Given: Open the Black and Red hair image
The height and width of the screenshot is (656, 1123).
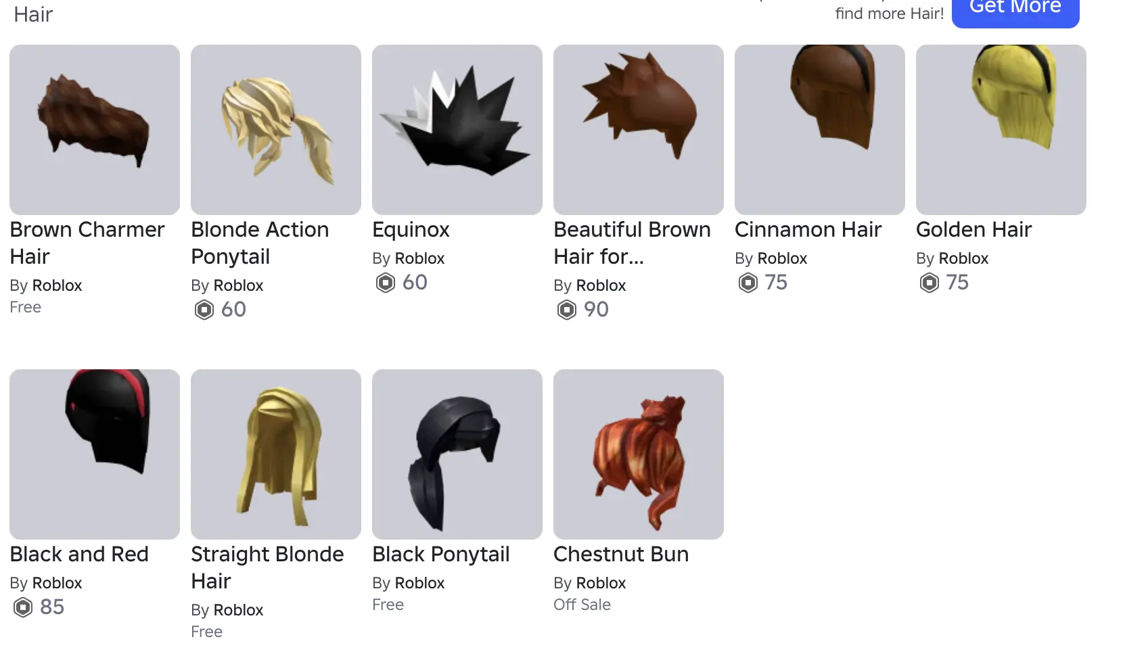Looking at the screenshot, I should click(x=95, y=454).
